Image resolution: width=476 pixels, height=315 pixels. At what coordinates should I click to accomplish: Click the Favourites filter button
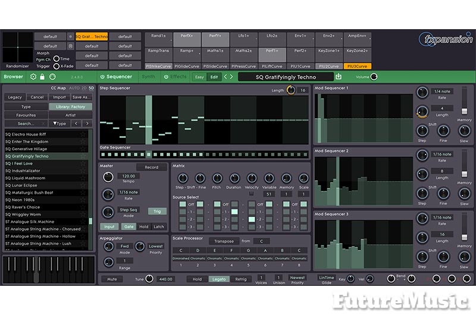click(x=26, y=115)
